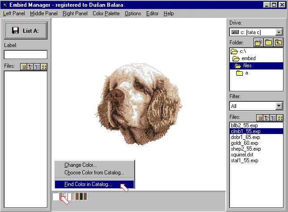Click four-yellow-squares icon in List A Files toolbar
This screenshot has height=212, width=288.
click(x=44, y=67)
